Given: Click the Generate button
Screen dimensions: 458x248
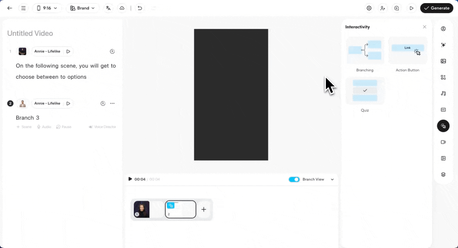Looking at the screenshot, I should [x=437, y=8].
